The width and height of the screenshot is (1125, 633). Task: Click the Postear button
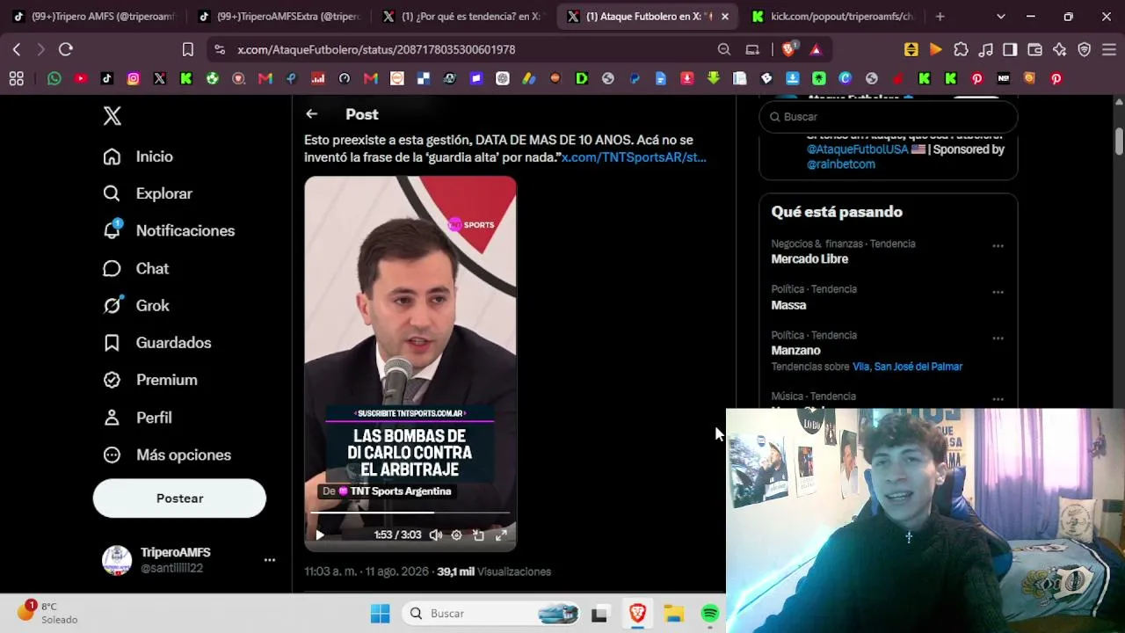(x=179, y=498)
